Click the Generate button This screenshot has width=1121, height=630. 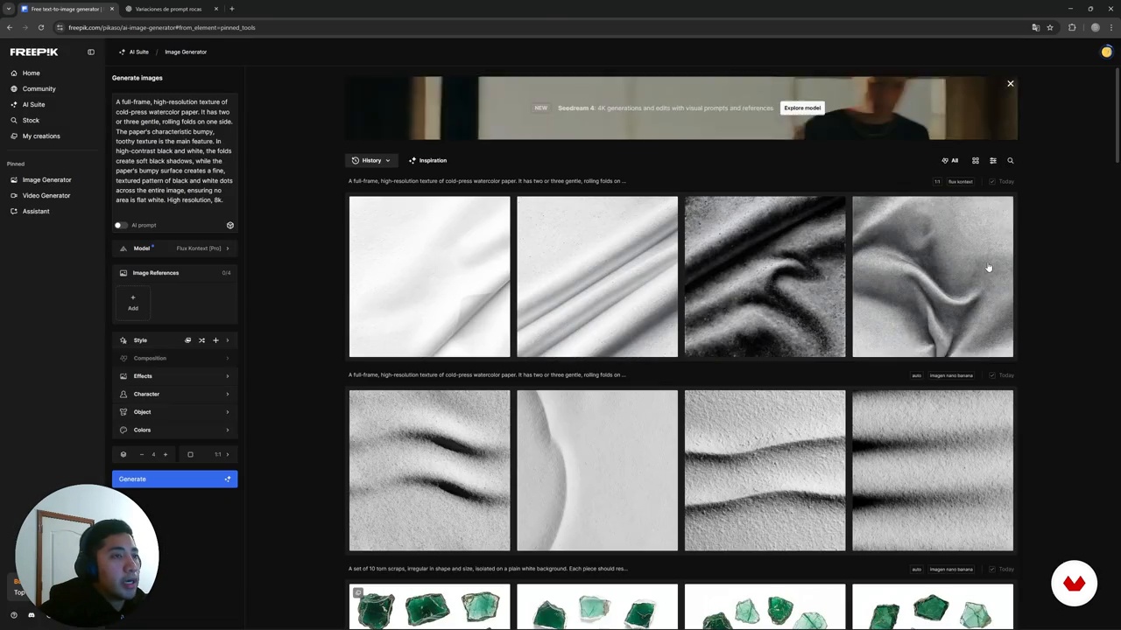coord(174,479)
